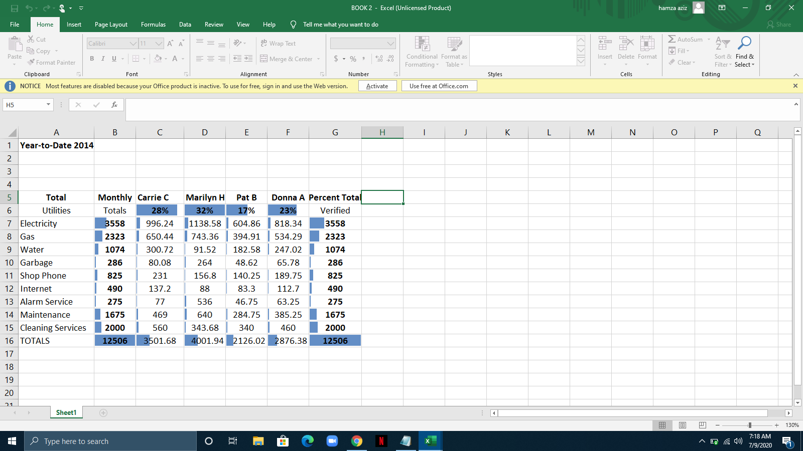The width and height of the screenshot is (803, 451).
Task: Switch to the Formulas ribbon tab
Action: (153, 24)
